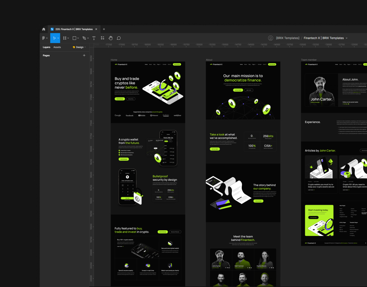The height and width of the screenshot is (287, 367).
Task: Expand the Move tool dropdown arrow
Action: point(58,38)
